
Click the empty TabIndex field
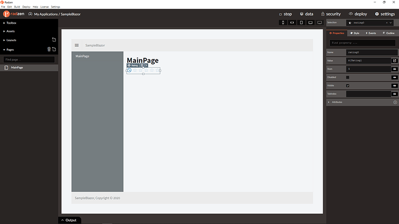click(368, 94)
